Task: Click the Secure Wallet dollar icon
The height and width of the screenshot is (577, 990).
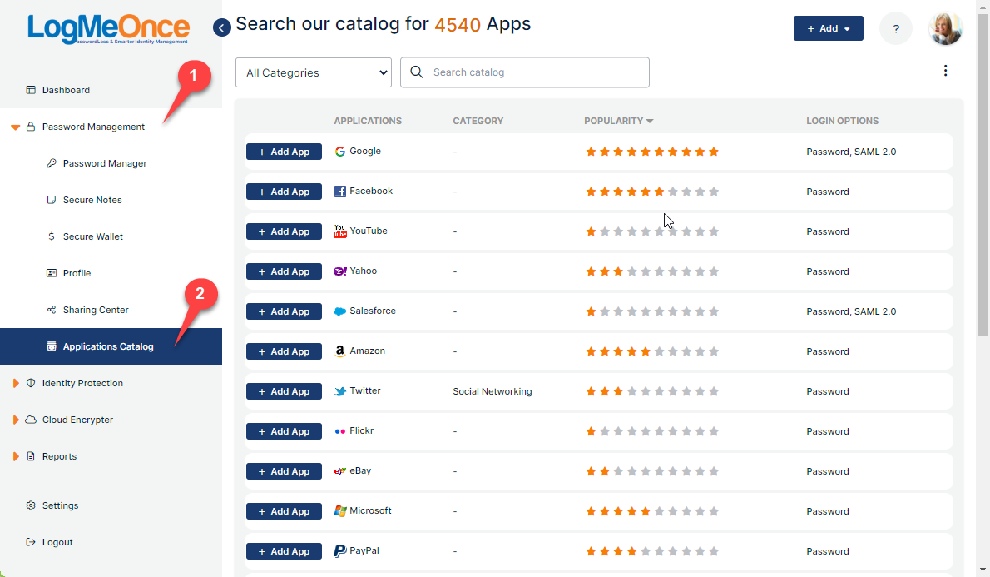Action: [51, 236]
